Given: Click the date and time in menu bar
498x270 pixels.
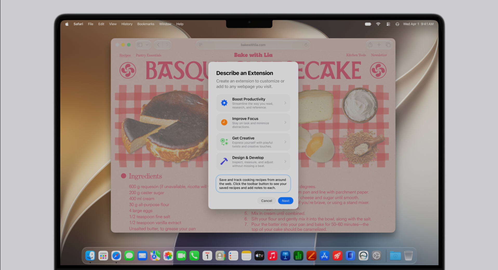Looking at the screenshot, I should click(x=418, y=24).
